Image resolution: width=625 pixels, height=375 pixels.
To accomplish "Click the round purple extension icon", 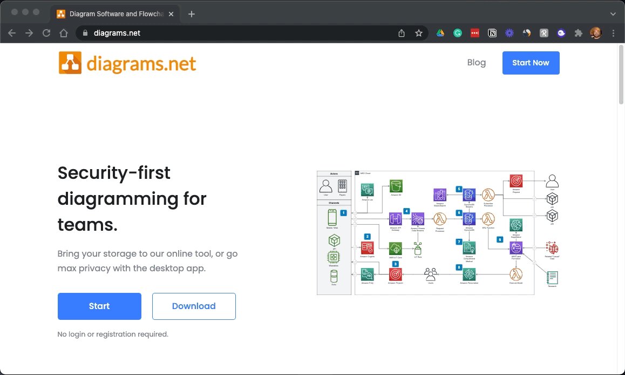I will click(561, 33).
